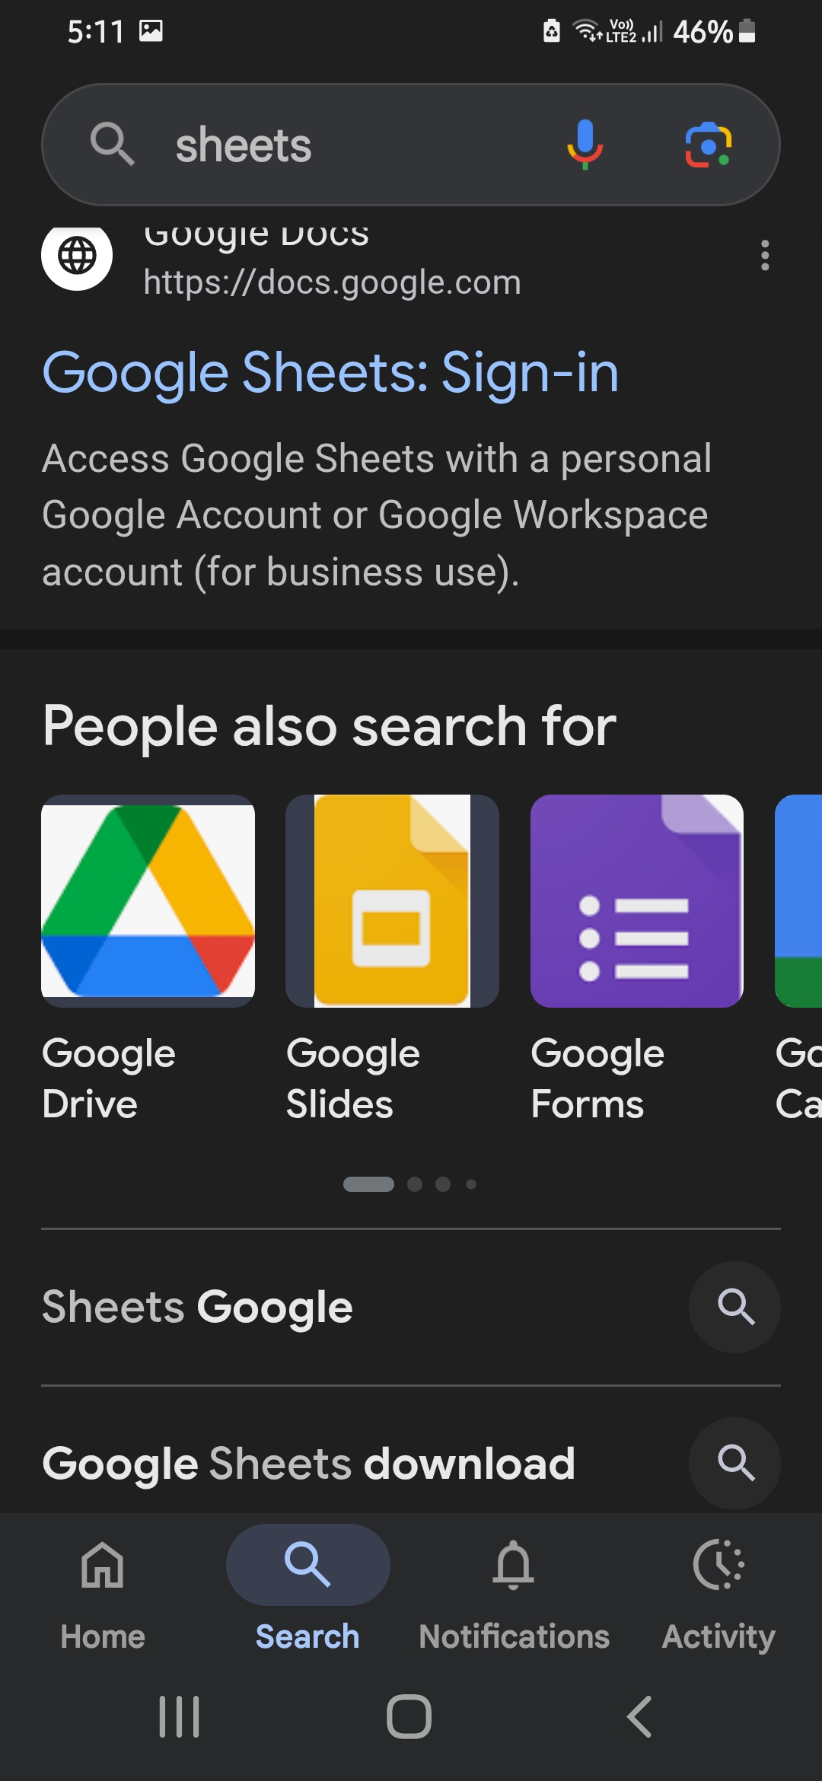Search for Sheets Google suggestion

click(x=197, y=1307)
